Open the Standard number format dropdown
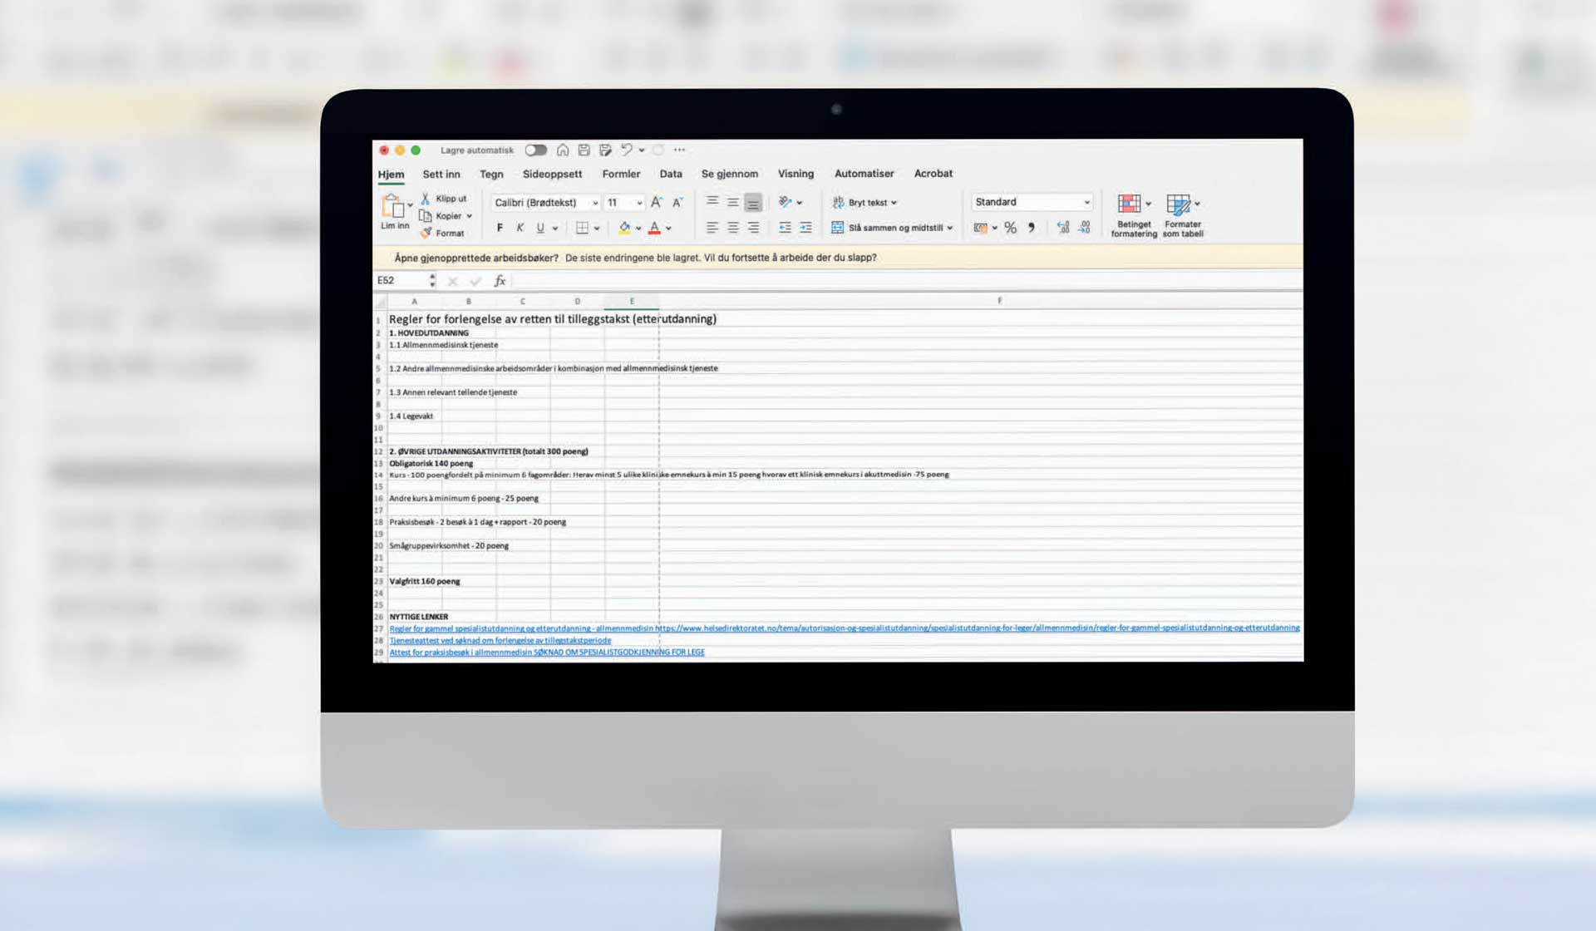Screen dimensions: 1596x931 (1086, 203)
